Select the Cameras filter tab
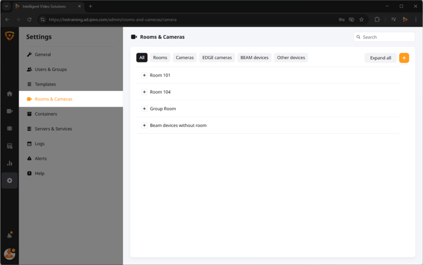This screenshot has width=423, height=265. click(185, 58)
